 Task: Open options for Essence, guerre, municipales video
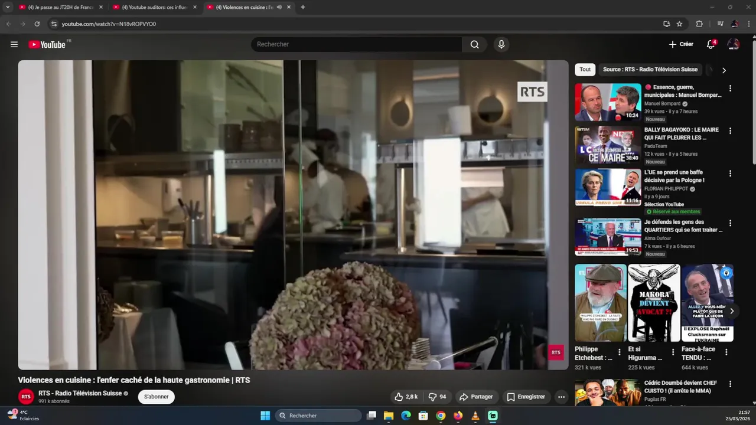tap(730, 89)
